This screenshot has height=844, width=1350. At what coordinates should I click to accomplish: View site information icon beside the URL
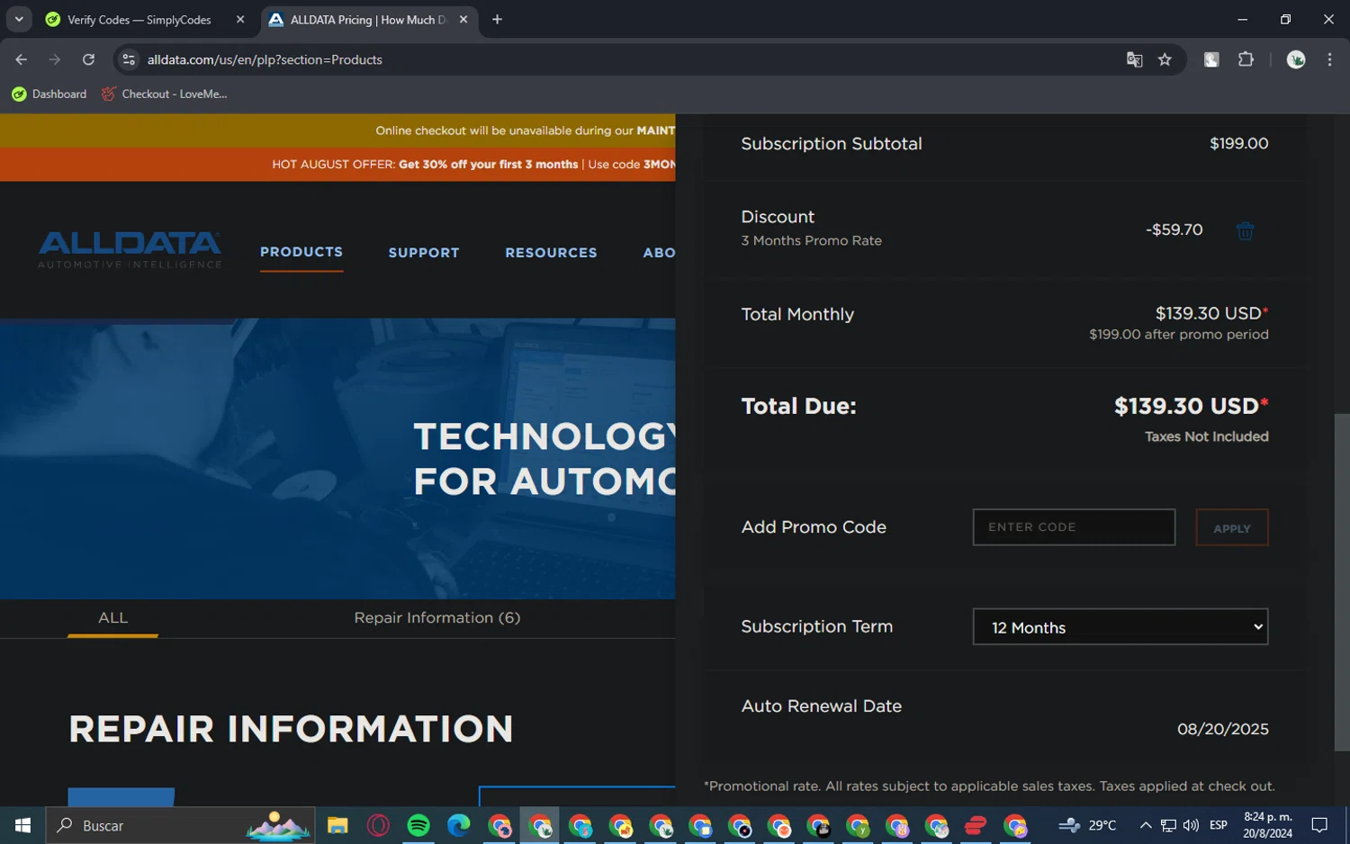tap(129, 59)
